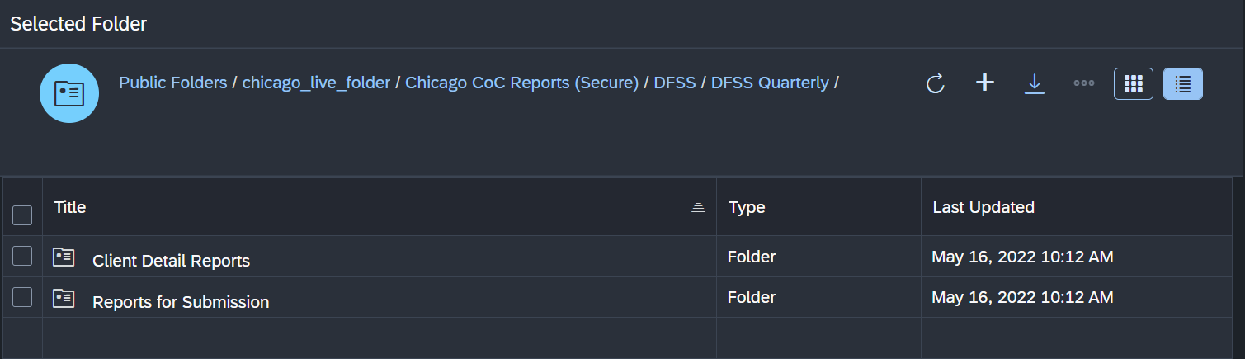The width and height of the screenshot is (1245, 359).
Task: Go to chicago_live_folder breadcrumb
Action: click(x=316, y=83)
